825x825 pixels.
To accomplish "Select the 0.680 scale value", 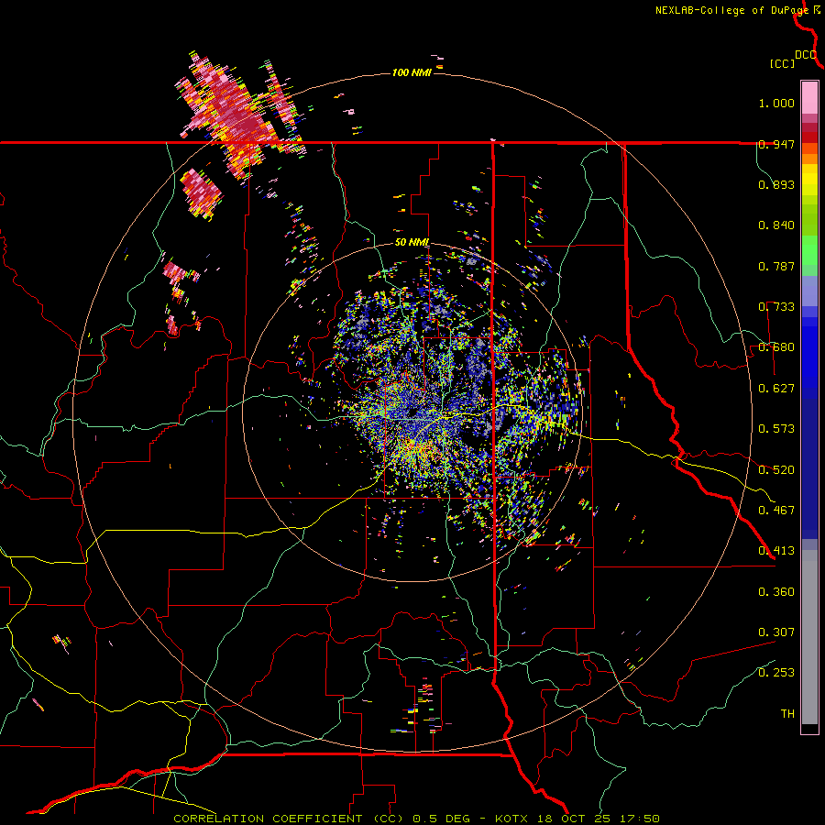I will 776,347.
